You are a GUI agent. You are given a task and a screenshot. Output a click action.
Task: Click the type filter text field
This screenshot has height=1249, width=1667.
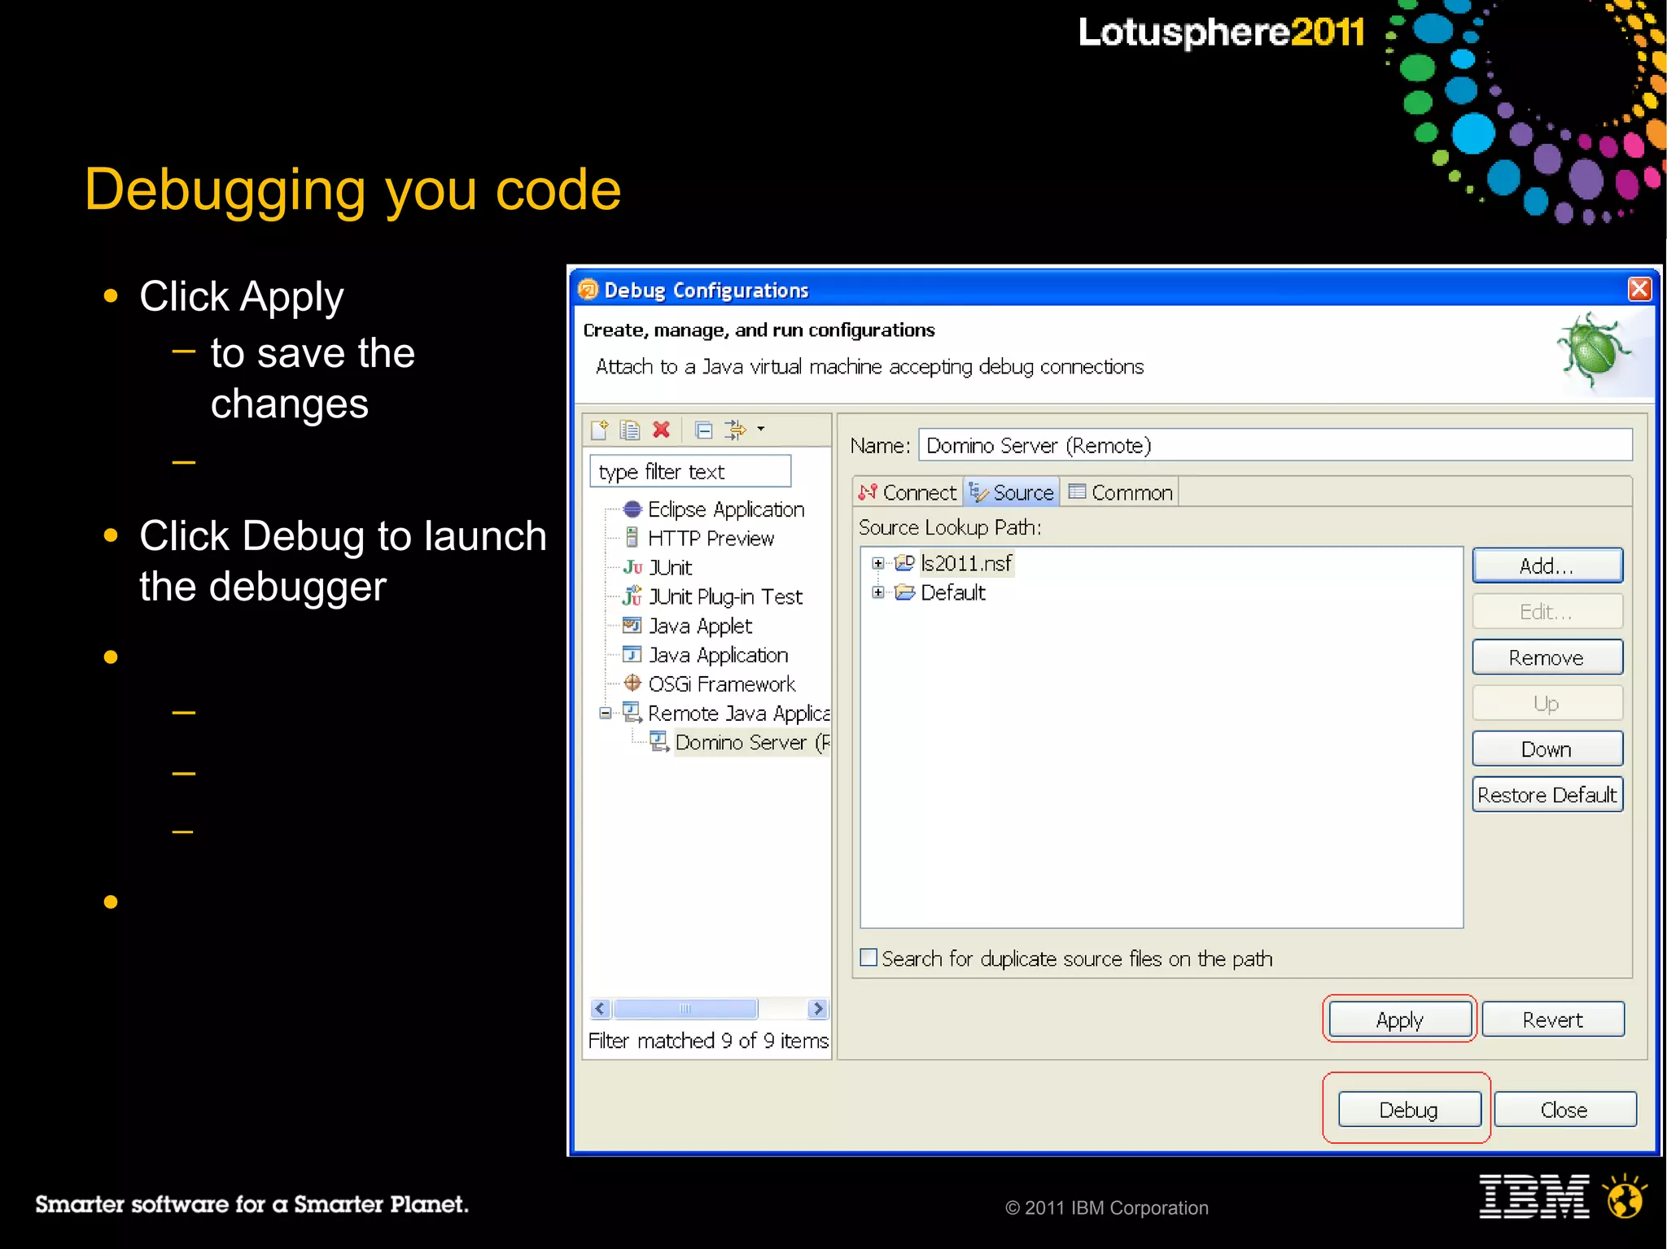[690, 471]
